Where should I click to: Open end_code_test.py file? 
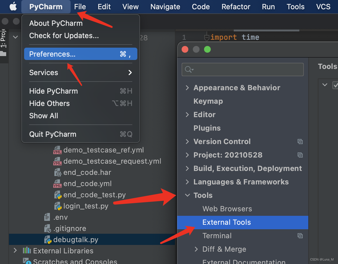[95, 195]
